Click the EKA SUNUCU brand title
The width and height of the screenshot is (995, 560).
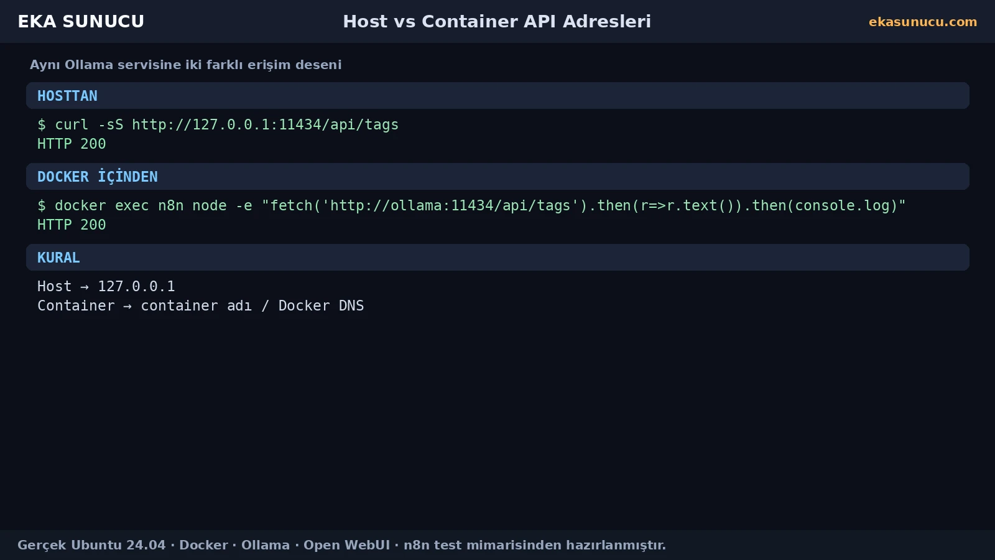81,21
